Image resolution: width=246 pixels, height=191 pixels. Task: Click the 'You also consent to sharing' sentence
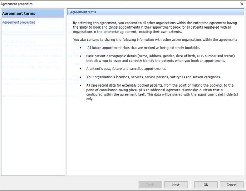(154, 40)
